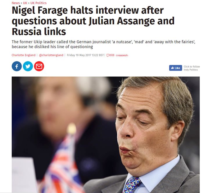The height and width of the screenshot is (193, 208).
Task: Share the article on Facebook
Action: click(x=17, y=66)
